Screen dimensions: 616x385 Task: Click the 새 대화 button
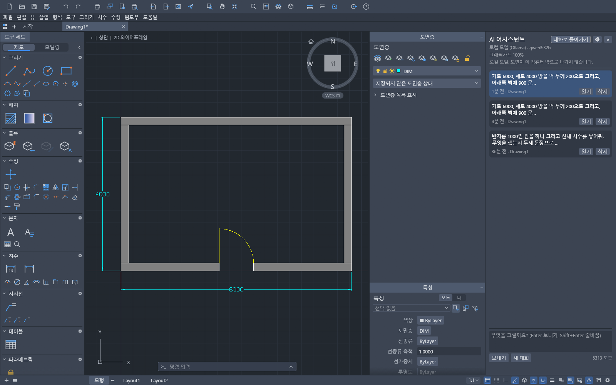521,358
